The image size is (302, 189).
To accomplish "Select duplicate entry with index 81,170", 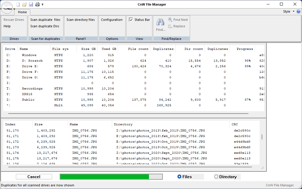I will [x=132, y=131].
